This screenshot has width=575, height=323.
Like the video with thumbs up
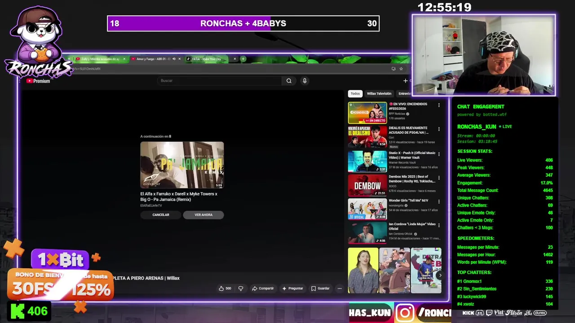pyautogui.click(x=225, y=288)
